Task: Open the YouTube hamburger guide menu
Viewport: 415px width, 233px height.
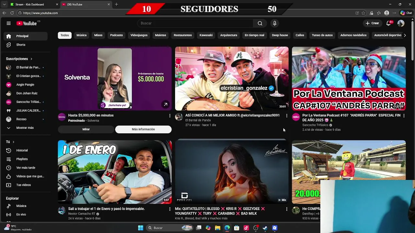Action: coord(9,23)
